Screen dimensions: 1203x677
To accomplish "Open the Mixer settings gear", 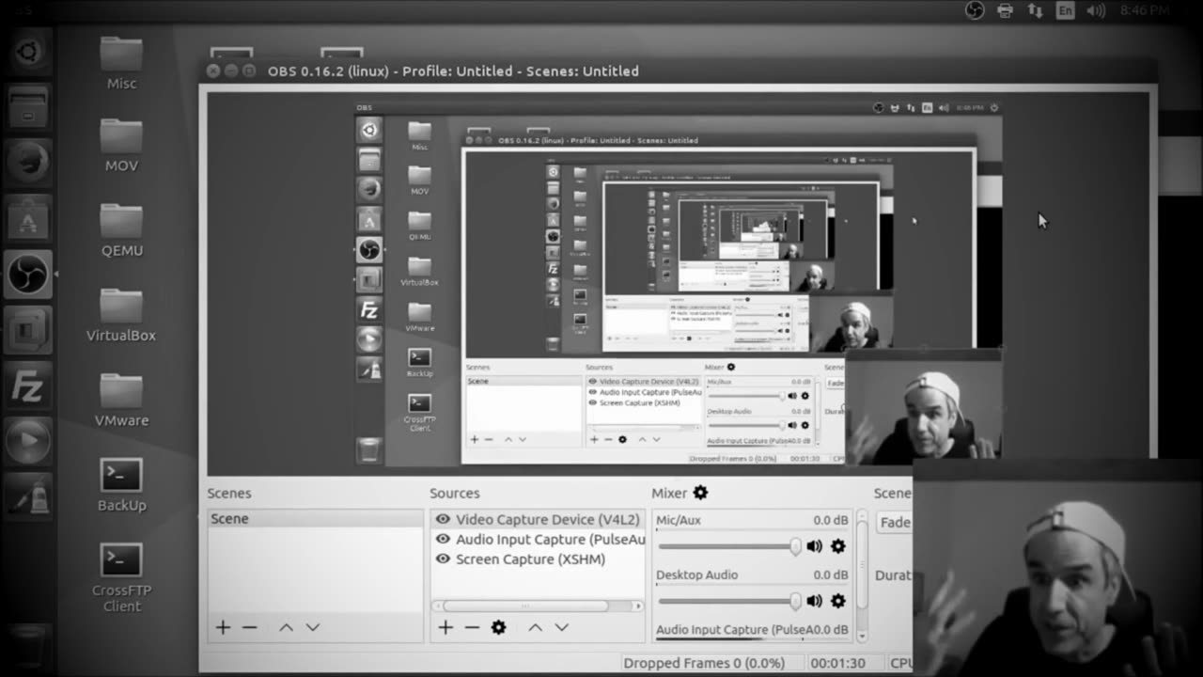I will point(700,493).
